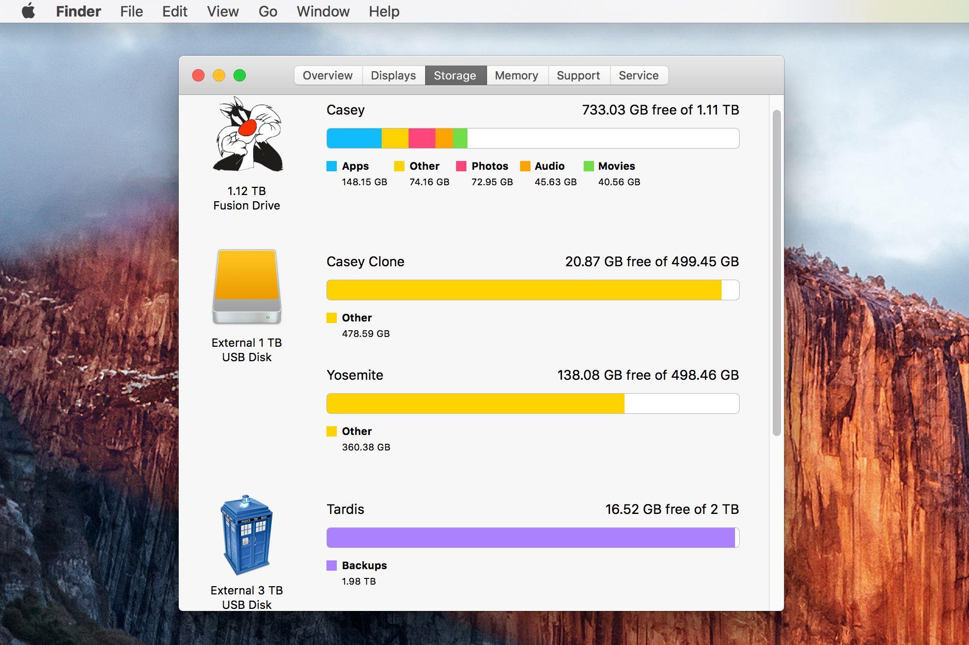This screenshot has width=969, height=645.
Task: Click Yosemite's yellow Other legend swatch
Action: 332,431
